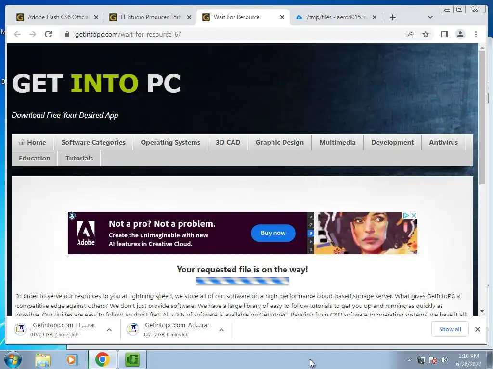Click the browser forward arrow

coord(33,34)
